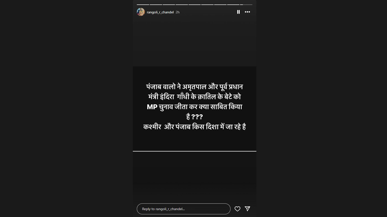Open rangoli_r_chandel profile picture
387x217 pixels.
141,12
